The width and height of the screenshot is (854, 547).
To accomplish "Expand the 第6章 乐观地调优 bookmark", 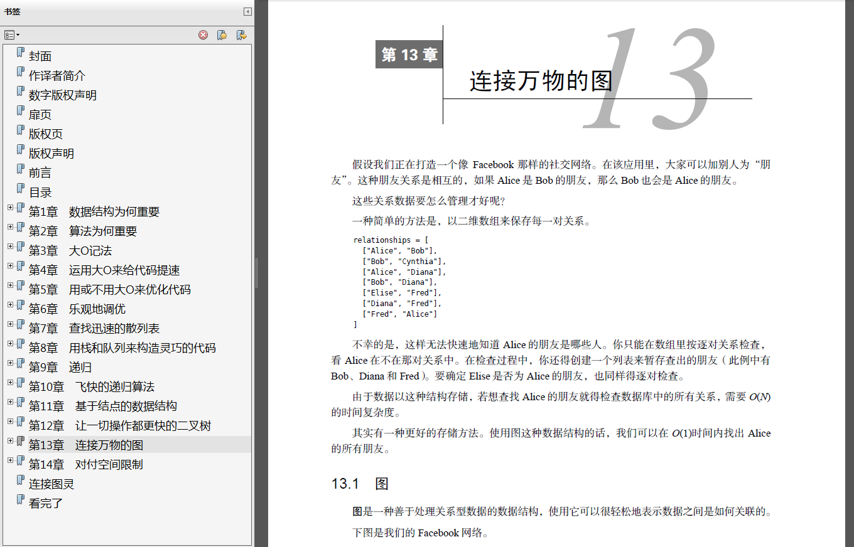I will pos(10,305).
